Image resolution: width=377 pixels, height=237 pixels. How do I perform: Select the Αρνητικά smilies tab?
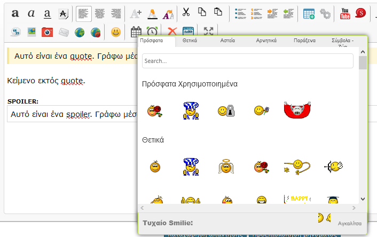(266, 40)
